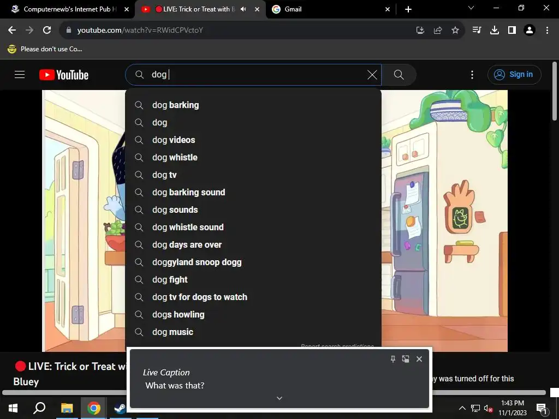Bookmark this tab with the star
559x419 pixels.
[x=455, y=30]
